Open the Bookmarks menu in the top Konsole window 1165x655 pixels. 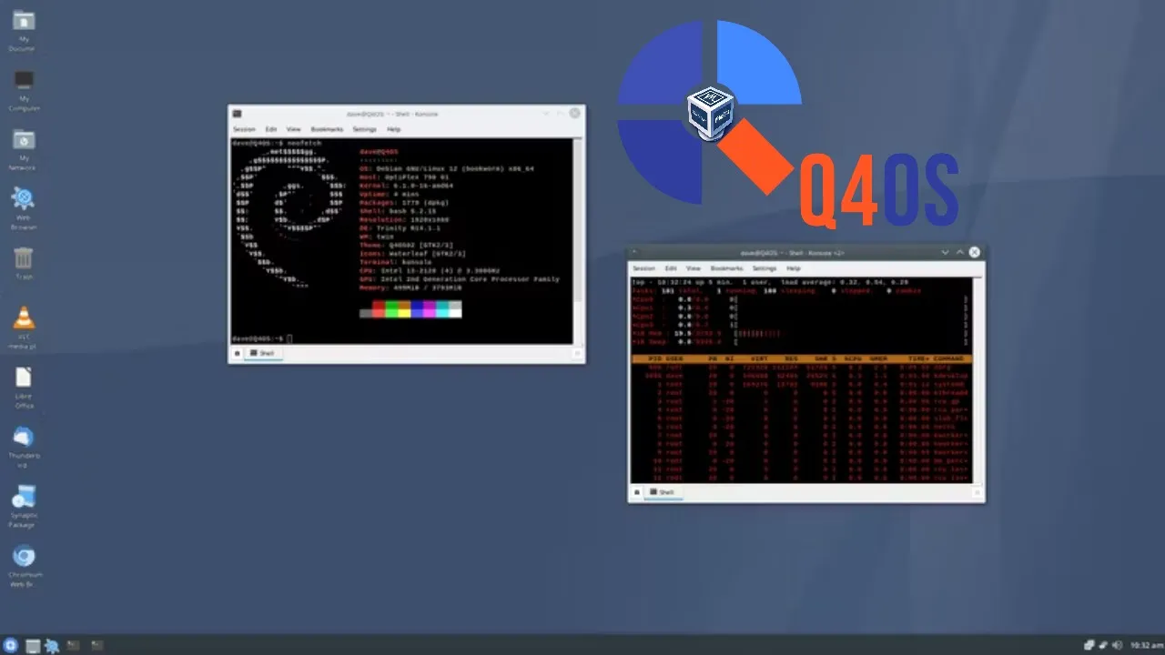(x=726, y=268)
